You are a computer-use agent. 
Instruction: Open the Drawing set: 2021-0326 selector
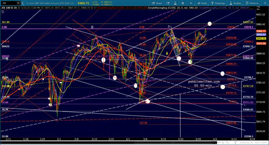[254, 142]
